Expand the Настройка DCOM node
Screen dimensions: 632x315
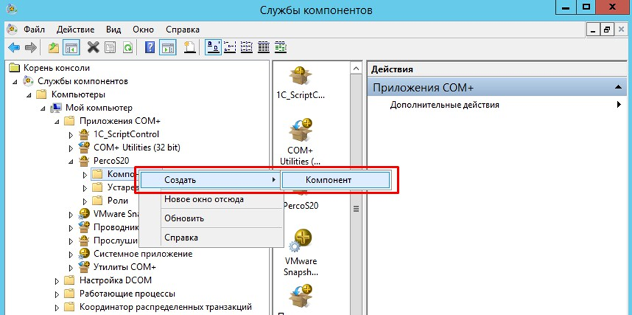[57, 280]
